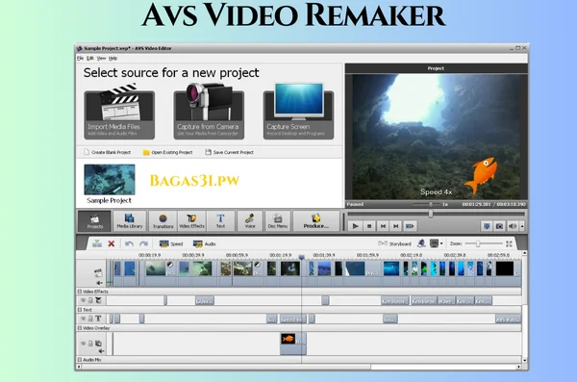Delete selected item with red X
Screen dimensions: 577x382
point(112,243)
